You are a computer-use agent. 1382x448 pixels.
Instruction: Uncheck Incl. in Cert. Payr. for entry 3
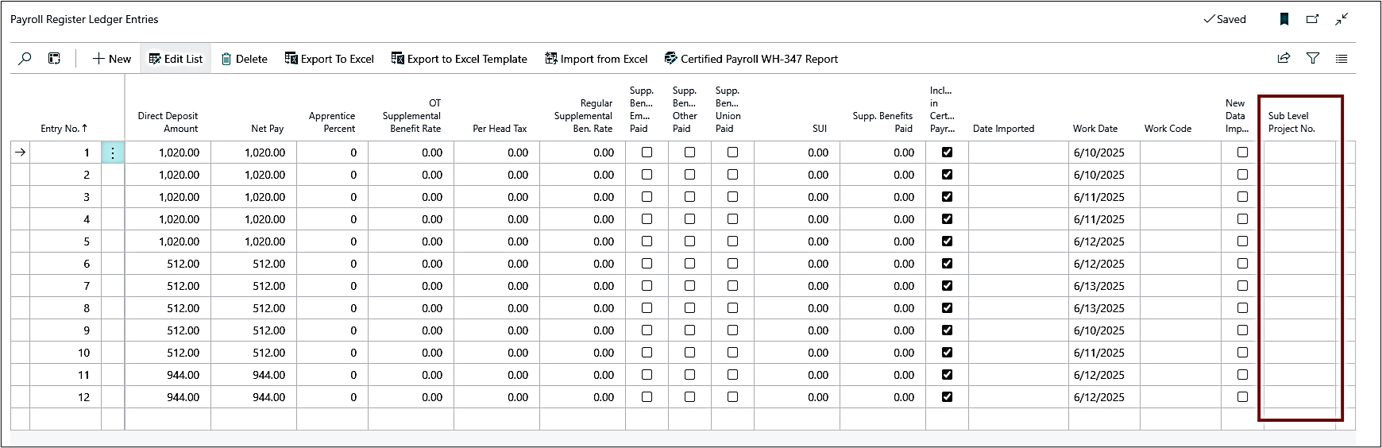tap(947, 197)
